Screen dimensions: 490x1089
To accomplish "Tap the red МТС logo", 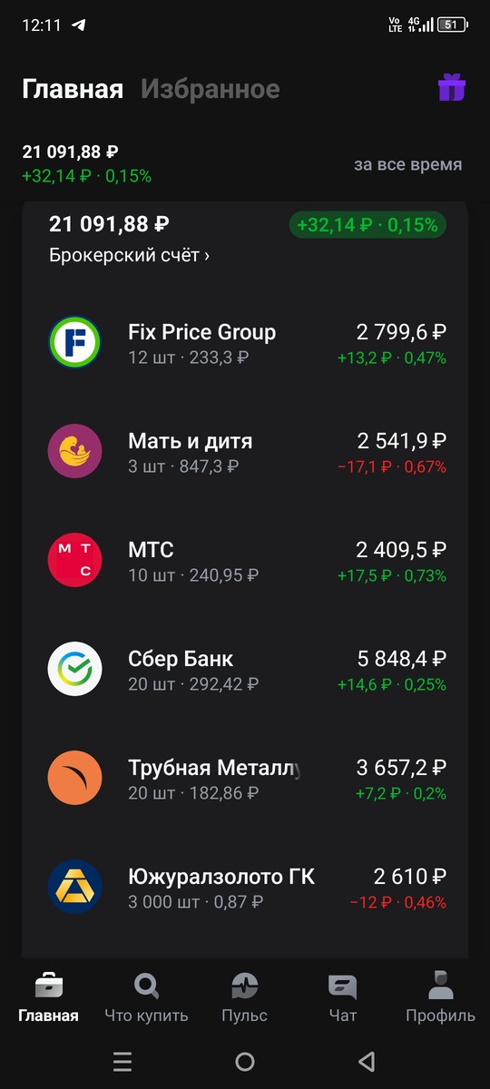I will coord(74,560).
